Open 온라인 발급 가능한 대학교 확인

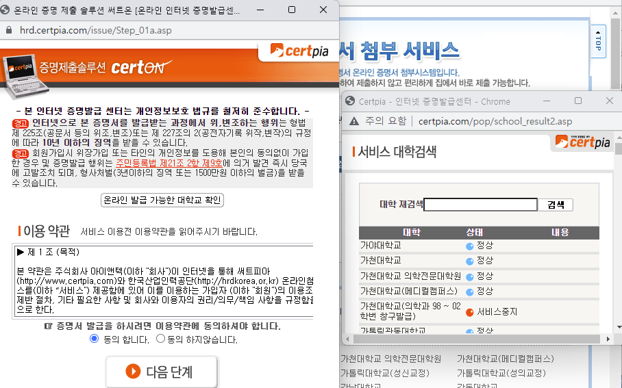(162, 200)
